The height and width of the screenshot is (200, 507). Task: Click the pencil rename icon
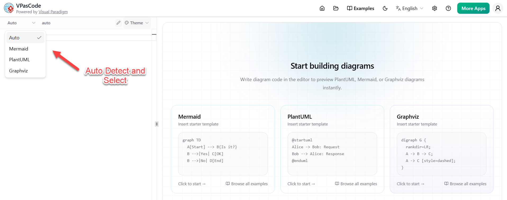coord(118,23)
